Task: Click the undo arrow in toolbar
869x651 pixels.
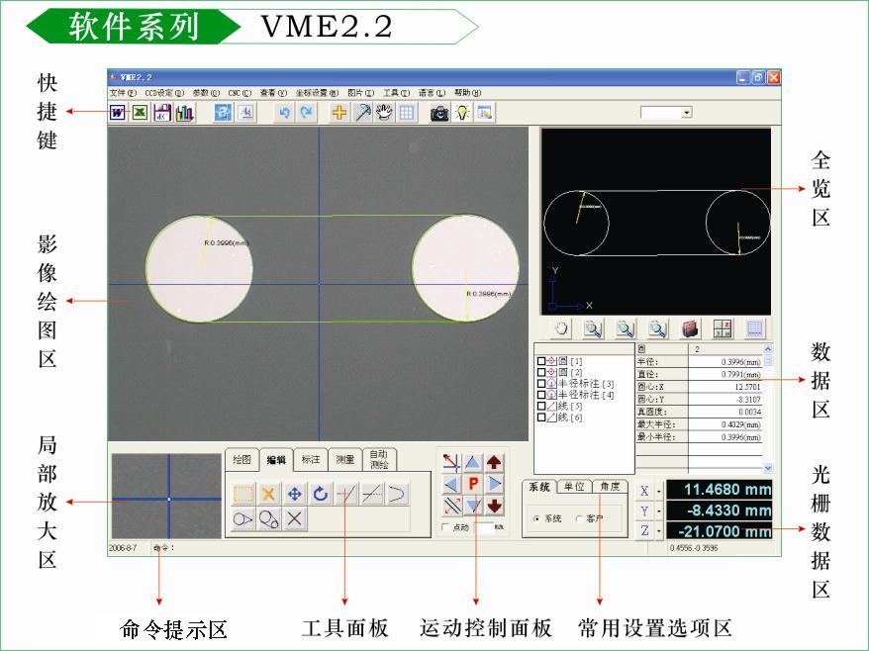Action: point(284,113)
